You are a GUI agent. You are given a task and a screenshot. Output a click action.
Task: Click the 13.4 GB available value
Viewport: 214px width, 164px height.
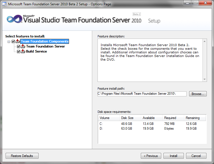tap(148, 124)
